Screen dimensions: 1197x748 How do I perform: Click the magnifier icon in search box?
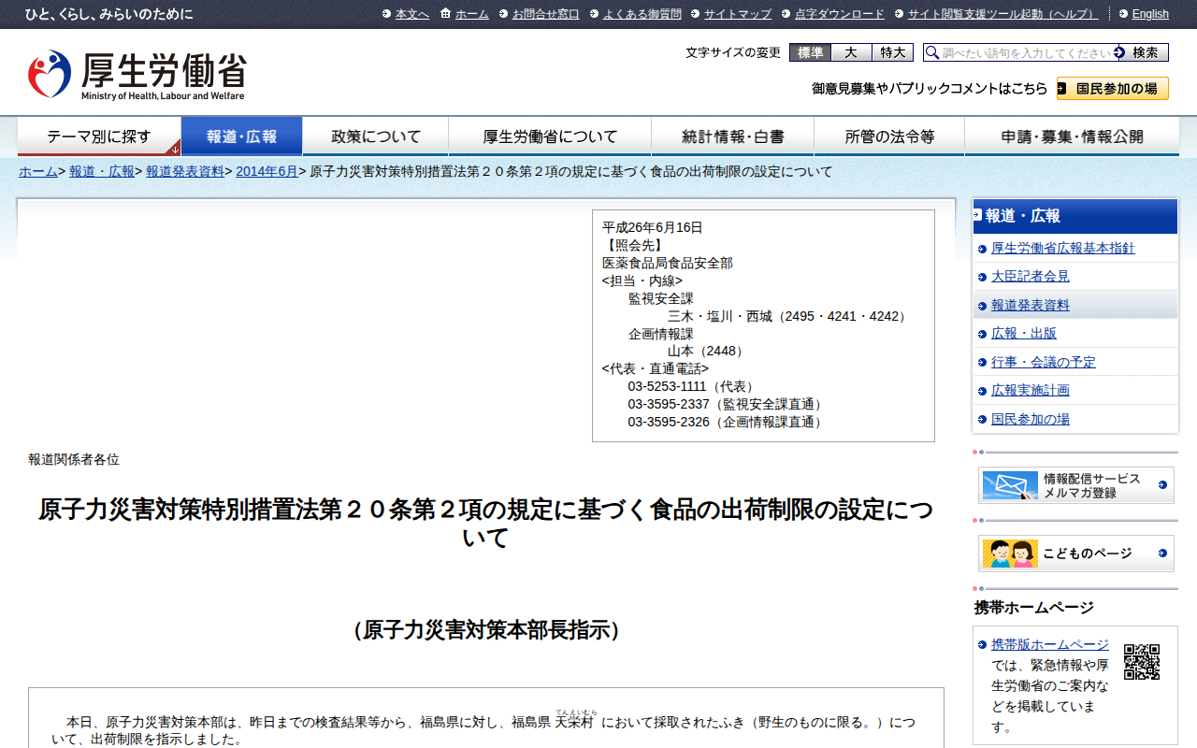tap(932, 52)
